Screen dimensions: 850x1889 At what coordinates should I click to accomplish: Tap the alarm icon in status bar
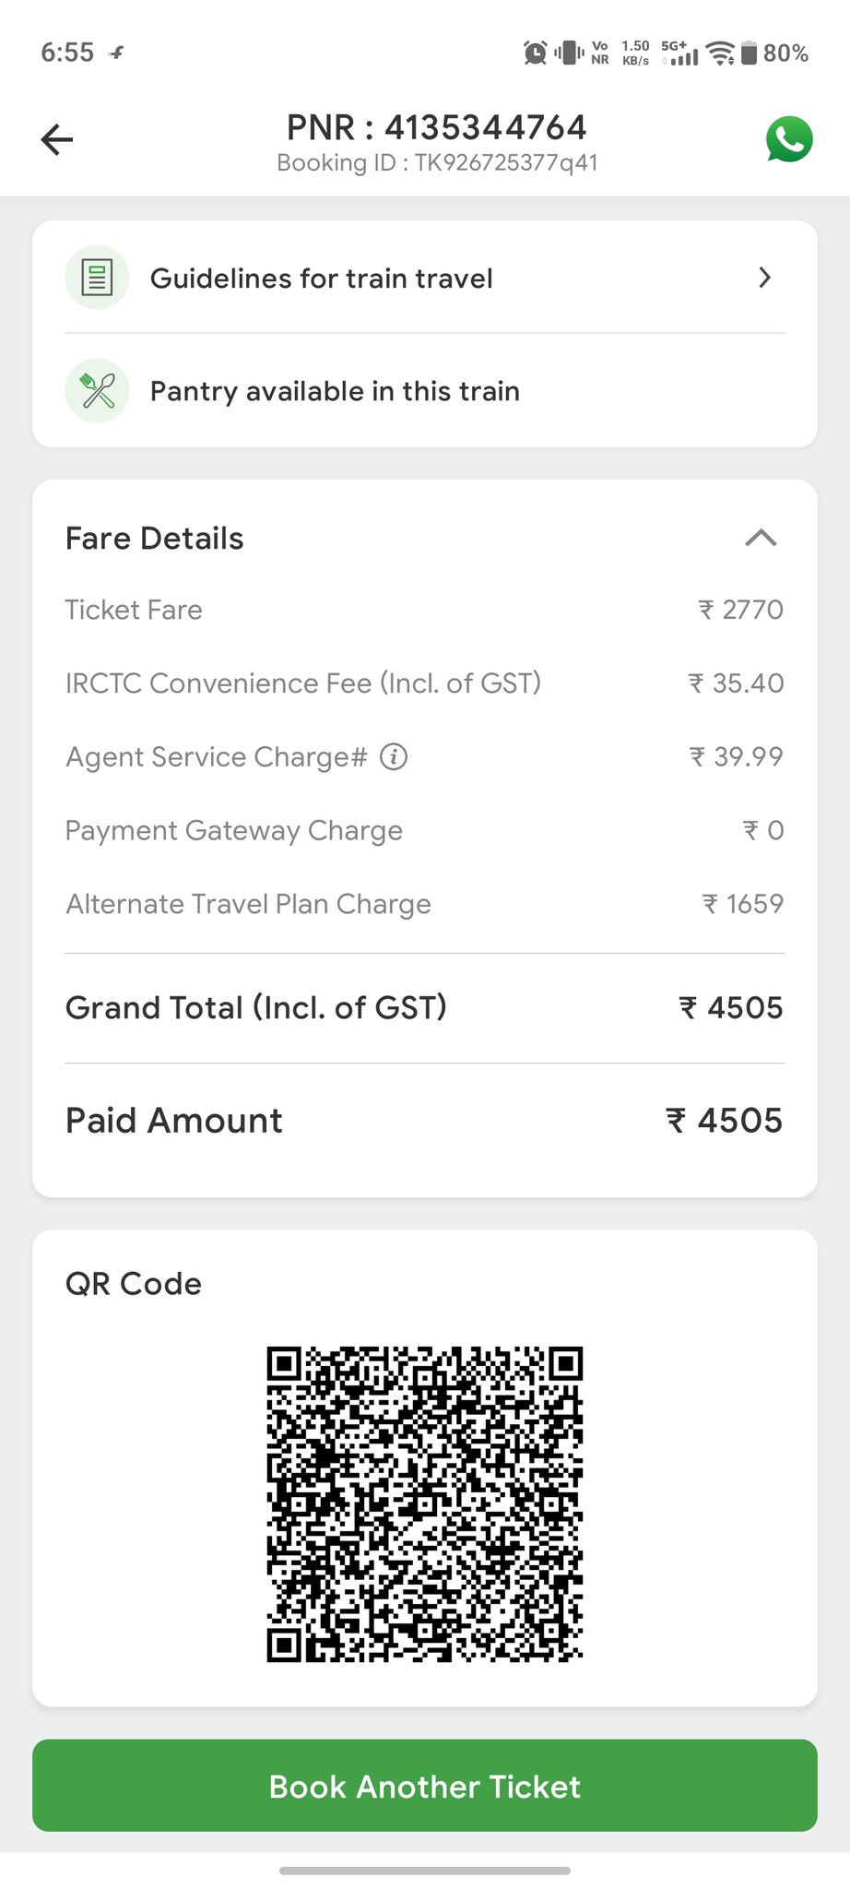click(535, 53)
